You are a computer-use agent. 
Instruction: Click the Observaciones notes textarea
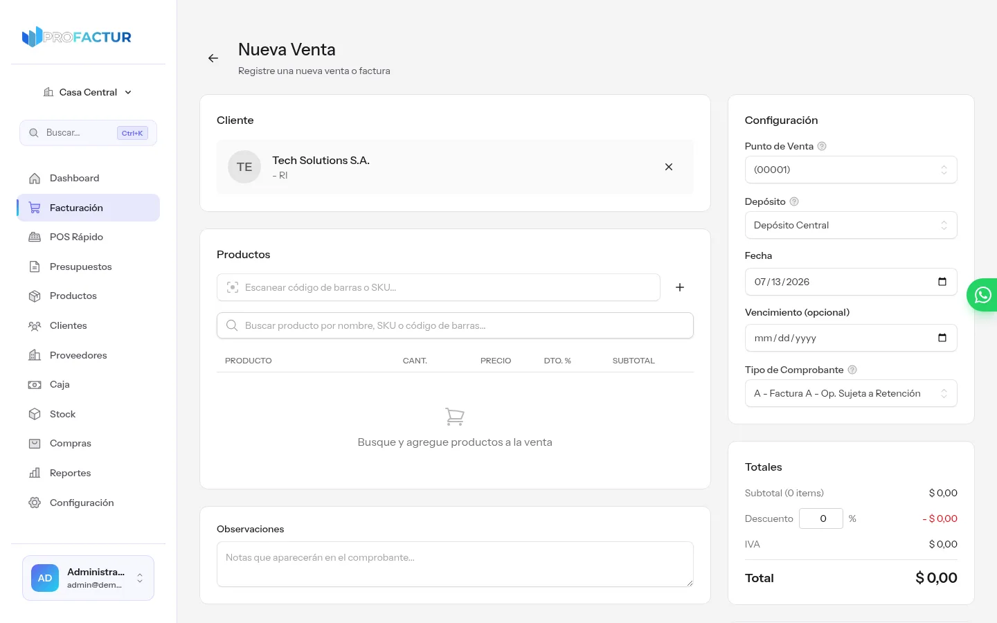455,564
